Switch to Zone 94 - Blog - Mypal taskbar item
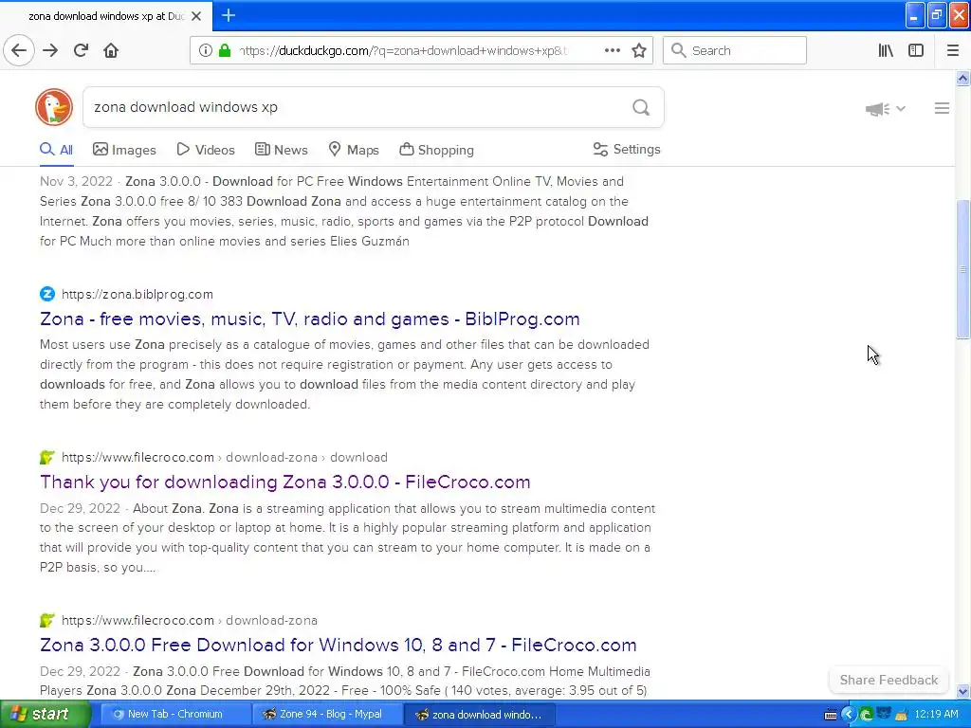 pos(327,714)
